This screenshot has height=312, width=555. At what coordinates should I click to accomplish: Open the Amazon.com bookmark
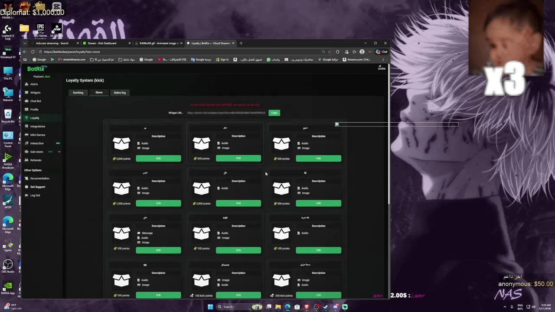point(356,59)
